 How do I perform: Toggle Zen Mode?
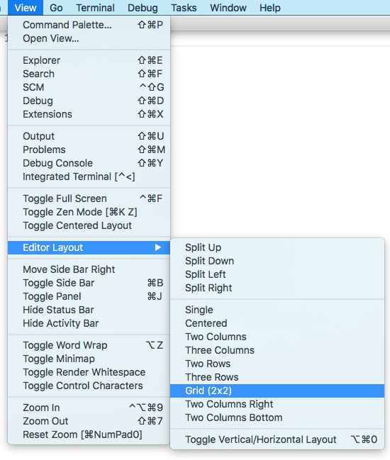89,212
